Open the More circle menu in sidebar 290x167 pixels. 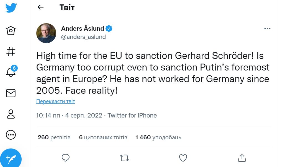11,135
